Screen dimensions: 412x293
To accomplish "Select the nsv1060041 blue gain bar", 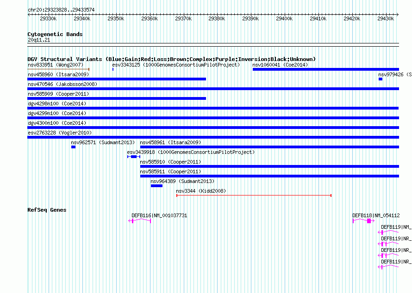I will pyautogui.click(x=326, y=69).
